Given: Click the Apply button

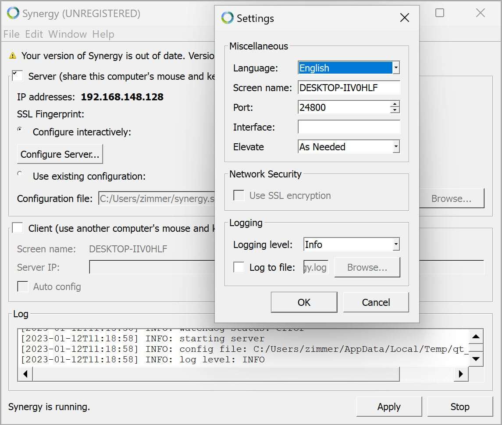Looking at the screenshot, I should pyautogui.click(x=389, y=407).
